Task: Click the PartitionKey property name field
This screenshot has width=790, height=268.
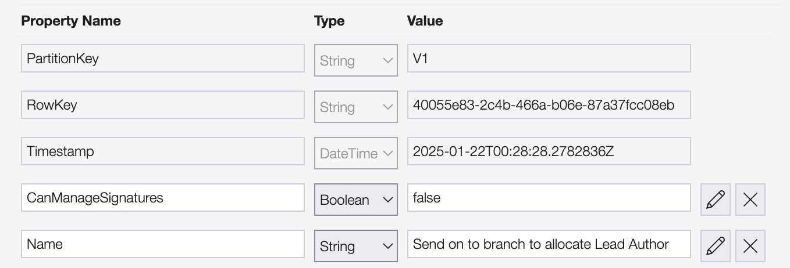Action: pos(162,59)
